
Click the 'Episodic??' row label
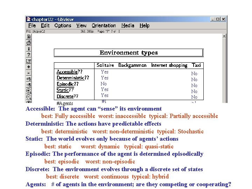coord(68,84)
